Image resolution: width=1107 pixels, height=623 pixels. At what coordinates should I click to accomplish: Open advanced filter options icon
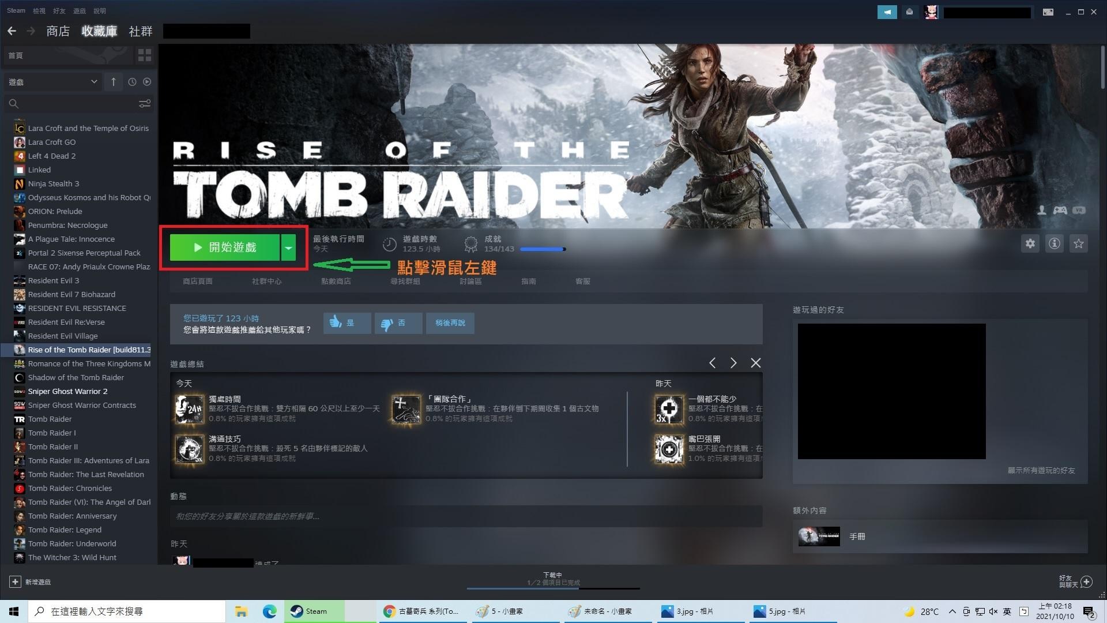point(145,103)
